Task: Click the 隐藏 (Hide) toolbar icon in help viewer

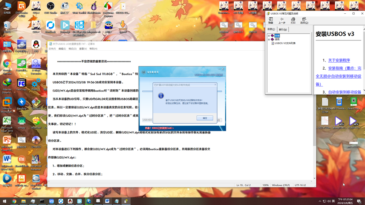Action: coord(271,20)
